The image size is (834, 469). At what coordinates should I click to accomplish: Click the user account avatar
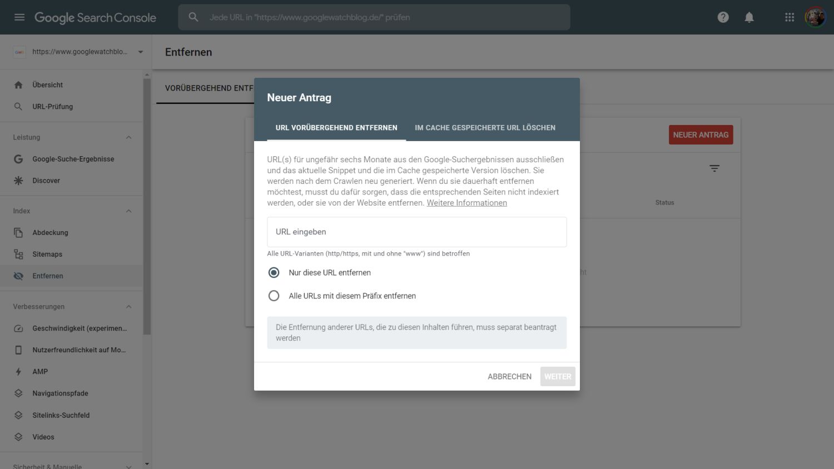click(815, 17)
